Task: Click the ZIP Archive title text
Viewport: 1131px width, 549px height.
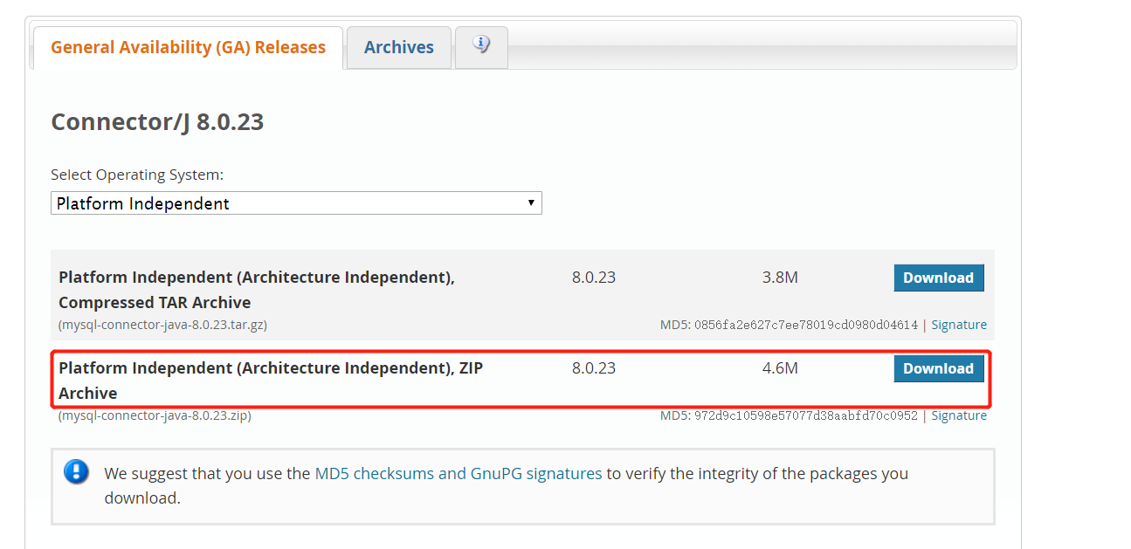Action: click(x=271, y=381)
